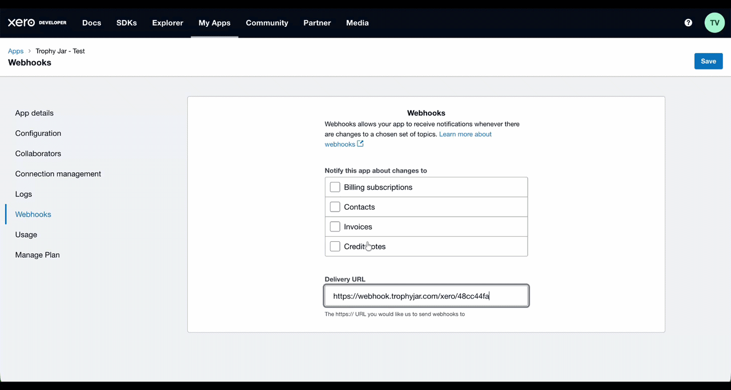Open Collaborators in the sidebar
731x390 pixels.
click(x=38, y=153)
